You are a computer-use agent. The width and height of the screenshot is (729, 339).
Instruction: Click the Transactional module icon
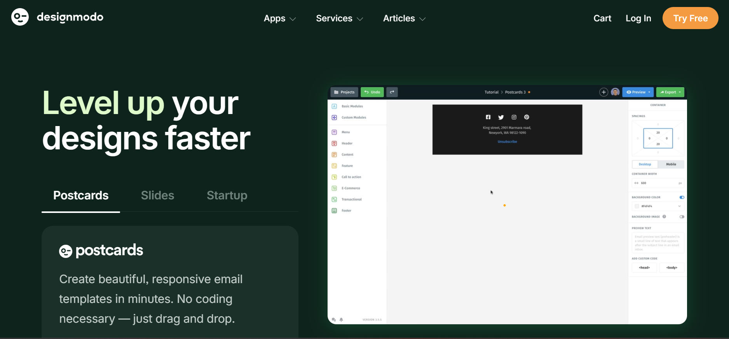click(x=334, y=199)
